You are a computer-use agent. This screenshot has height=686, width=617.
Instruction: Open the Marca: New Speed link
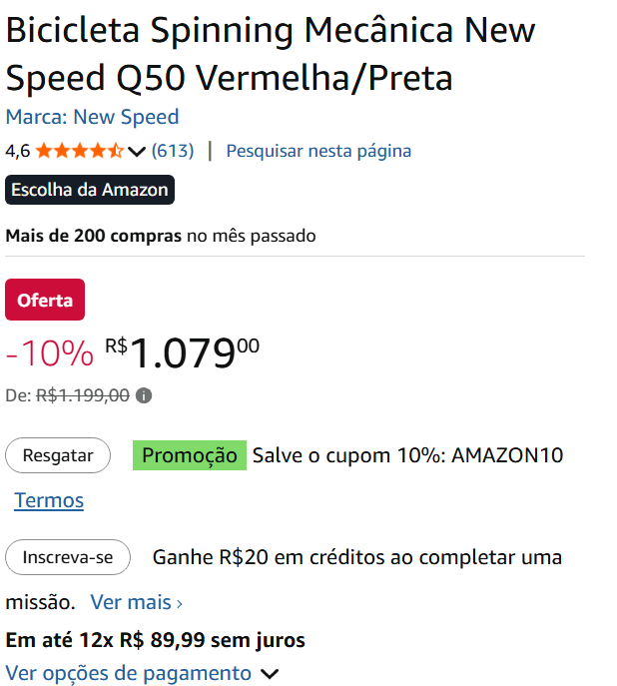click(x=92, y=117)
